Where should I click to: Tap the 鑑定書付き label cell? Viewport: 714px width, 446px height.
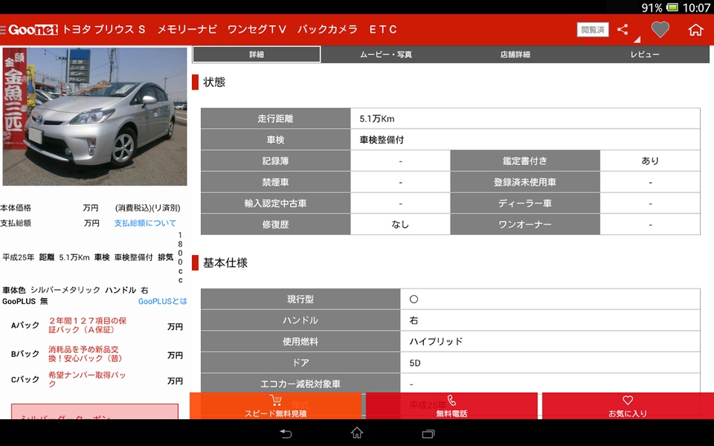point(525,161)
